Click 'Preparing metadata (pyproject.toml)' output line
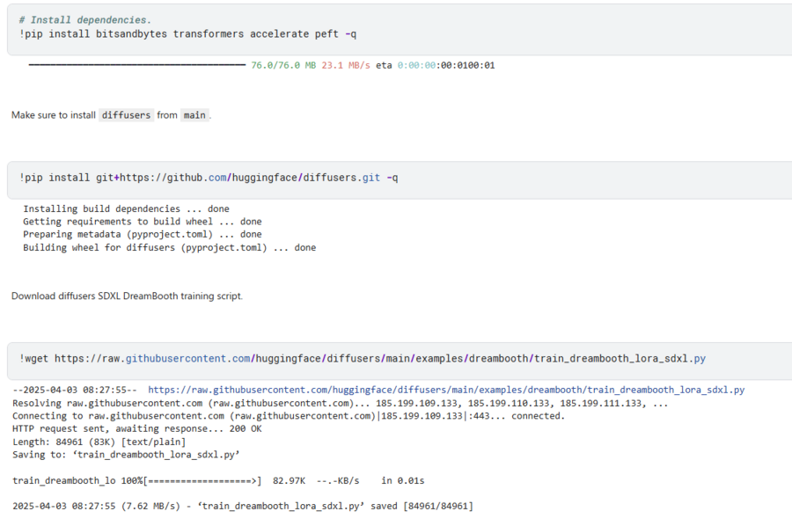792x526 pixels. click(142, 235)
